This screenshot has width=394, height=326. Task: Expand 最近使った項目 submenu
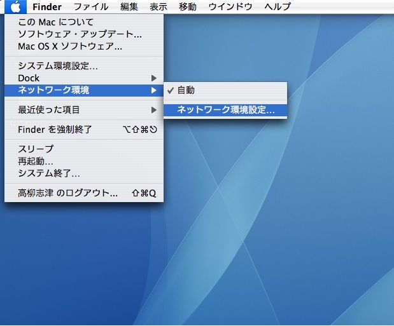pyautogui.click(x=84, y=110)
